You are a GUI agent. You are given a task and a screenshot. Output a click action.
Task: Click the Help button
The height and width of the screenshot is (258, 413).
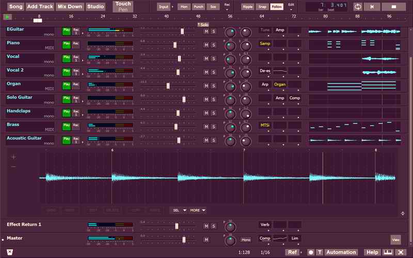(x=372, y=252)
